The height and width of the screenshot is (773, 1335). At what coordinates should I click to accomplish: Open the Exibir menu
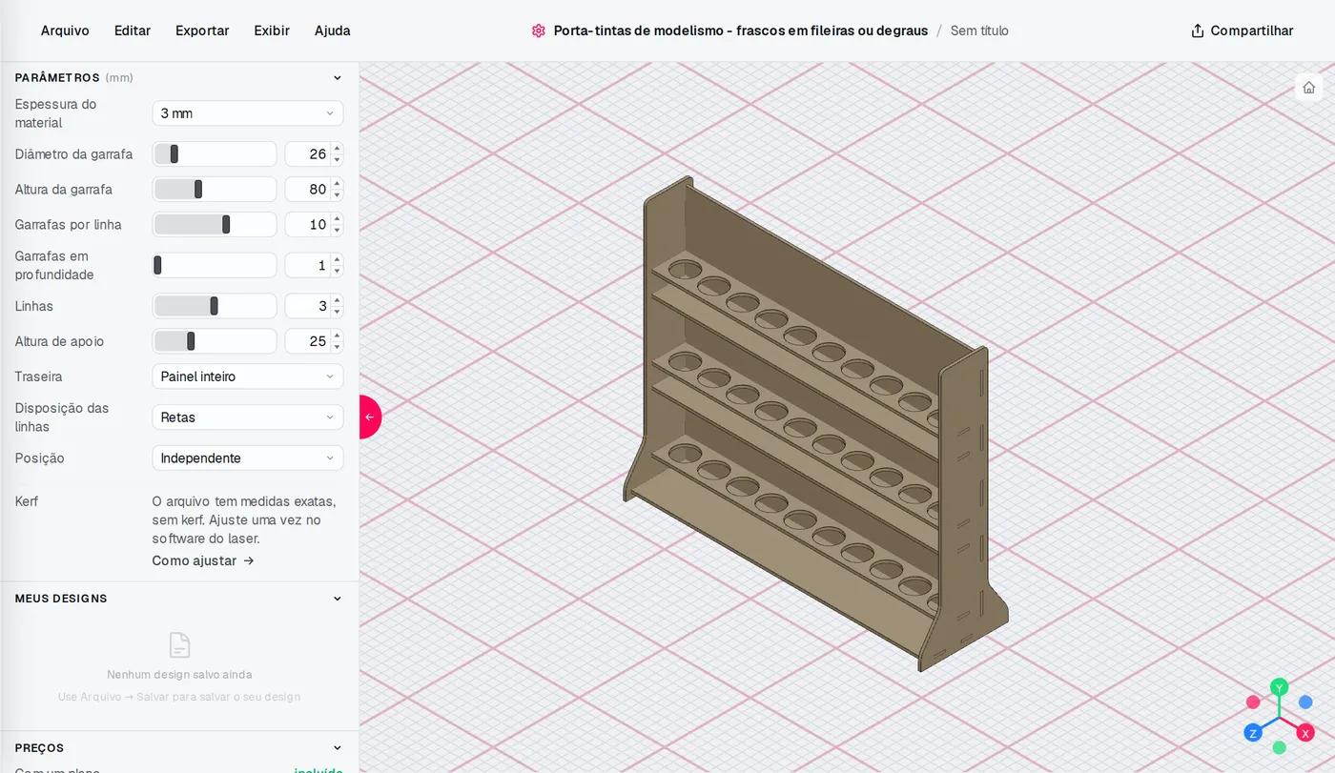click(x=272, y=31)
